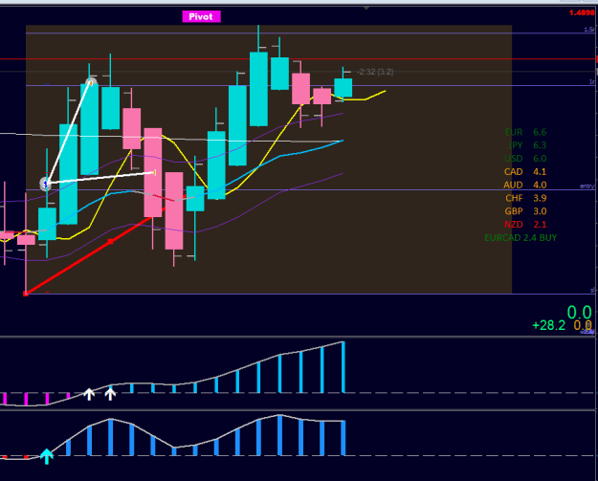The width and height of the screenshot is (598, 481).
Task: Select the red trendline's middle anchor point
Action: 111,241
